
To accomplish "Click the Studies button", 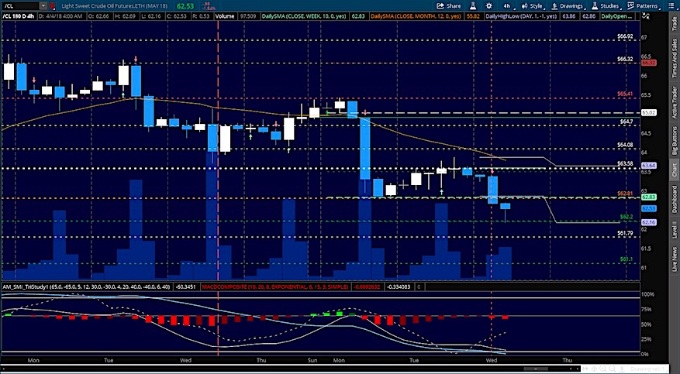I will pyautogui.click(x=608, y=5).
